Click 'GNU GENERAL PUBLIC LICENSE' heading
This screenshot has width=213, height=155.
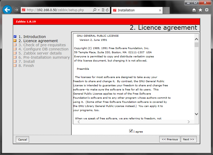[98, 36]
